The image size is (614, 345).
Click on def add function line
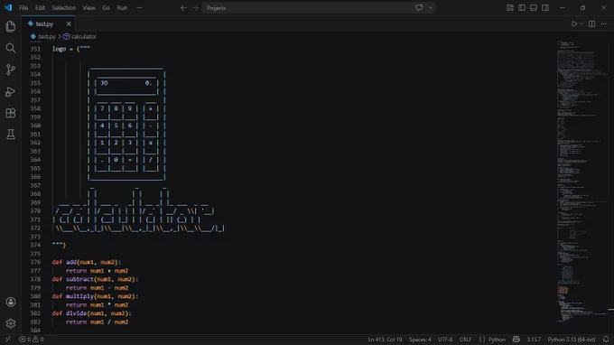(x=87, y=262)
